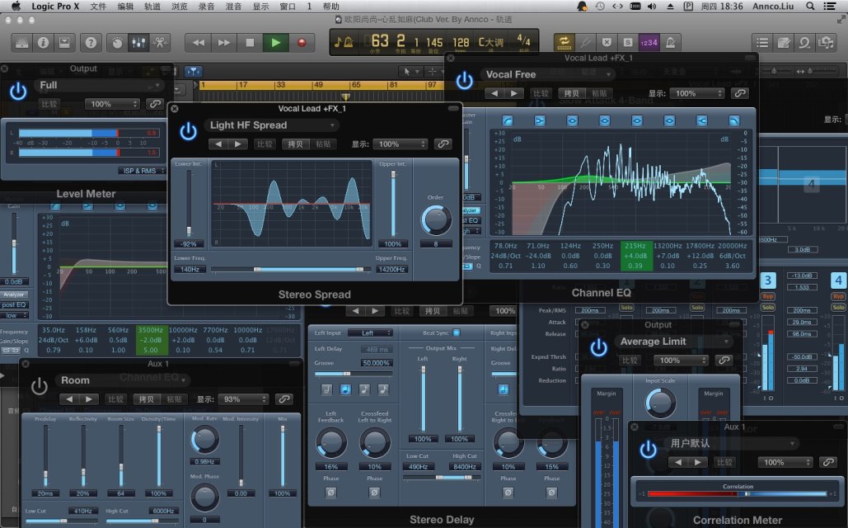Open the 轨道 menu in menu bar
This screenshot has width=848, height=528.
coord(152,6)
